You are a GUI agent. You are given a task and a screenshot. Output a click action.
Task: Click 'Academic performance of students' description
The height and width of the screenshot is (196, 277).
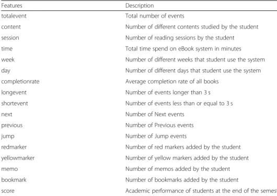[x=201, y=191]
